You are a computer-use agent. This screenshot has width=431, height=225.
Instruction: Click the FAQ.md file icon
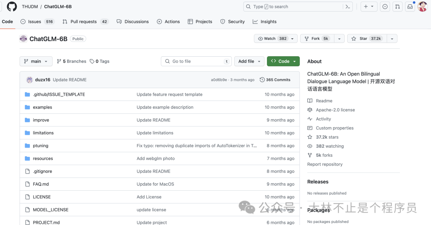coord(27,184)
